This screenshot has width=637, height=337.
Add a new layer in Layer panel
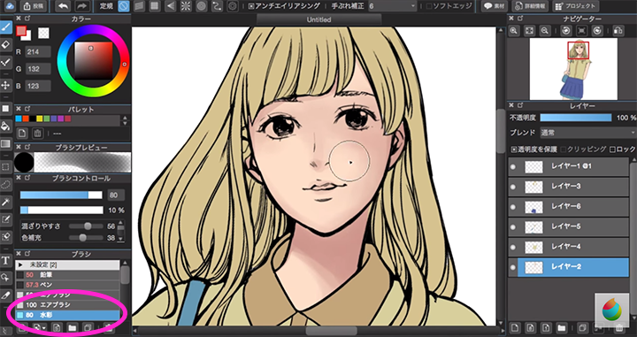pyautogui.click(x=515, y=327)
